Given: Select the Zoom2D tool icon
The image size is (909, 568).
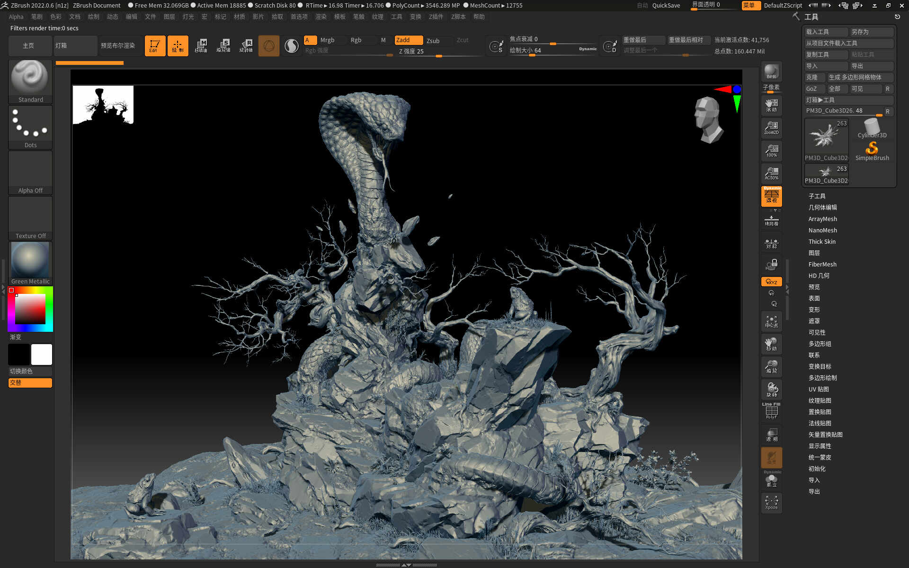Looking at the screenshot, I should [x=771, y=128].
